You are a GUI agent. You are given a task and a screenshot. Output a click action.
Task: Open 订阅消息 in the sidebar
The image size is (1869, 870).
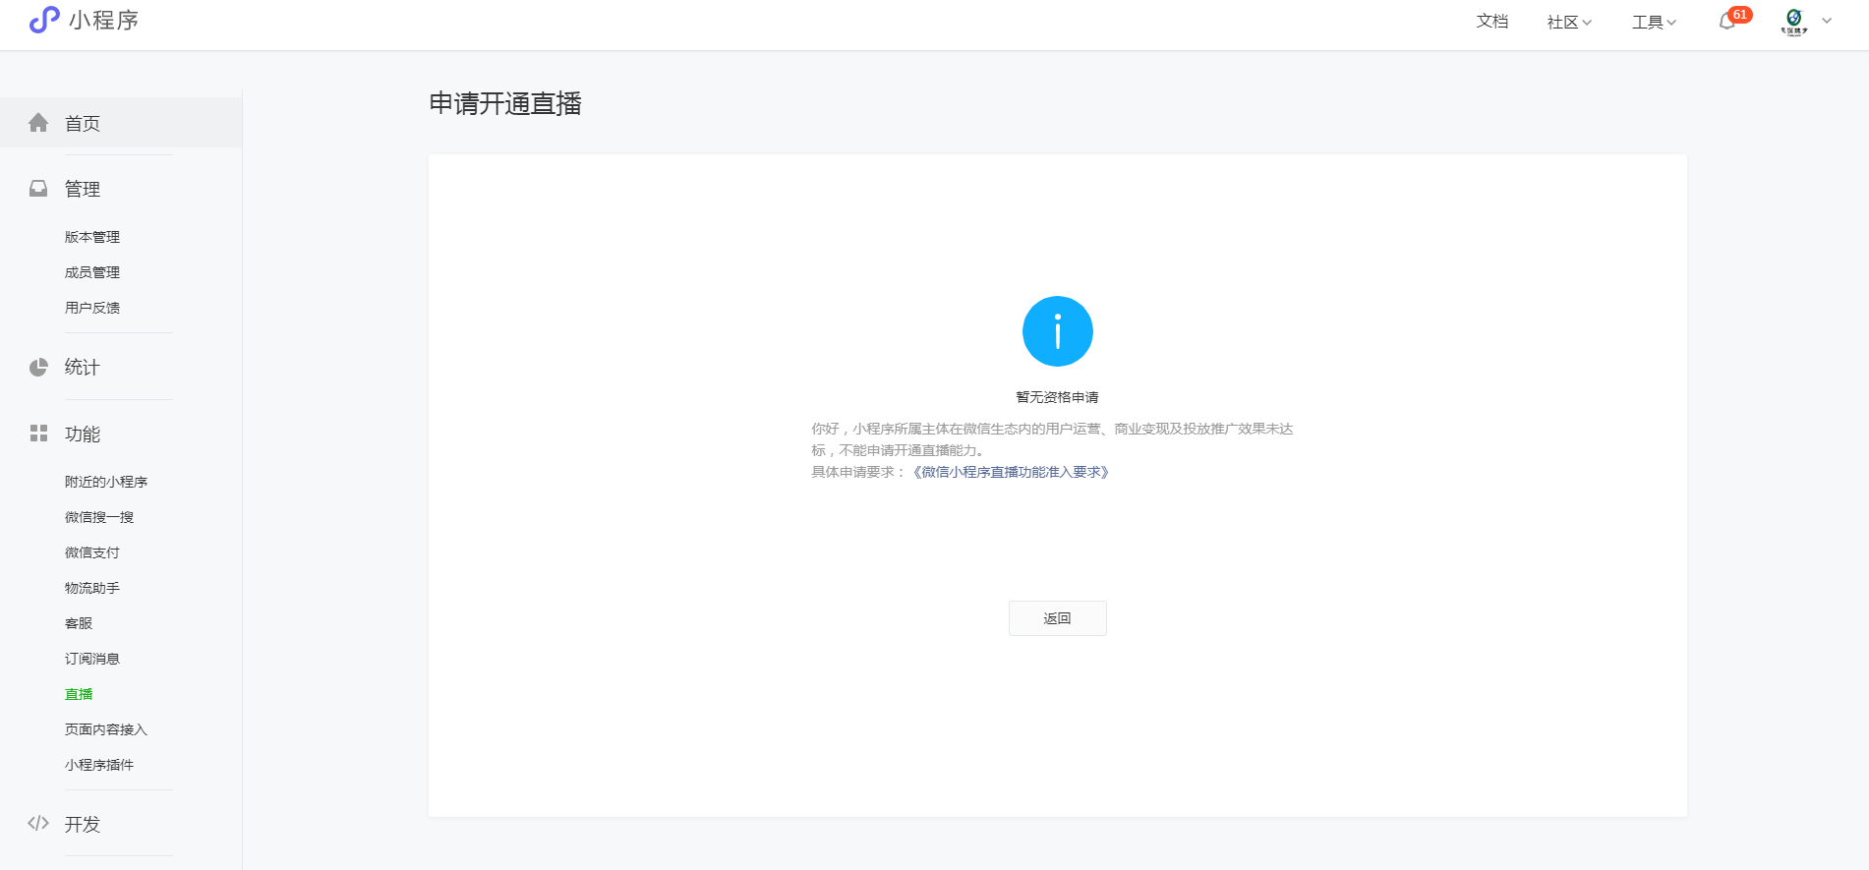[92, 659]
